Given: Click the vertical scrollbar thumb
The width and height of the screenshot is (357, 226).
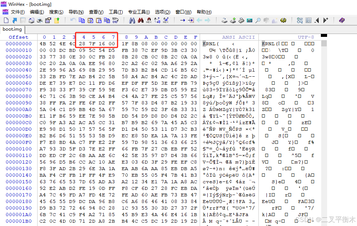Looking at the screenshot, I should coord(324,43).
